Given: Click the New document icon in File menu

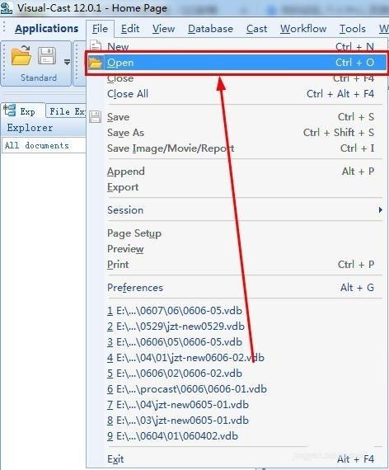Looking at the screenshot, I should (x=96, y=45).
